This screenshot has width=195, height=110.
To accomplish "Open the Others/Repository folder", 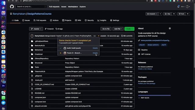I will click(41, 58).
